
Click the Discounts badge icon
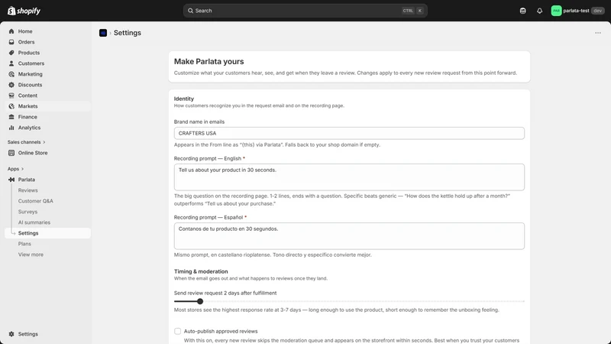pyautogui.click(x=11, y=85)
